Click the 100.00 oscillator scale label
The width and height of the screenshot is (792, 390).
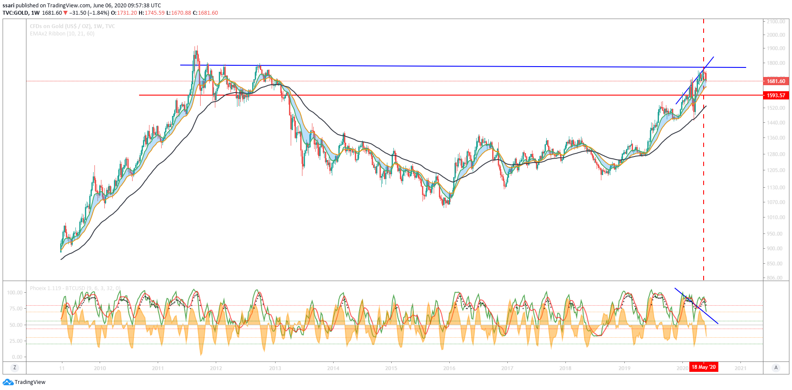click(15, 293)
